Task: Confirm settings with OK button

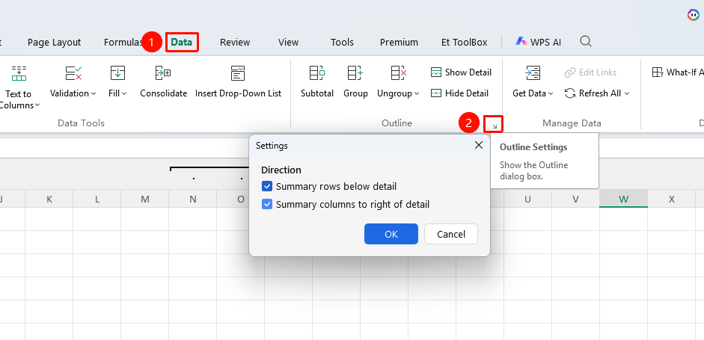Action: 391,234
